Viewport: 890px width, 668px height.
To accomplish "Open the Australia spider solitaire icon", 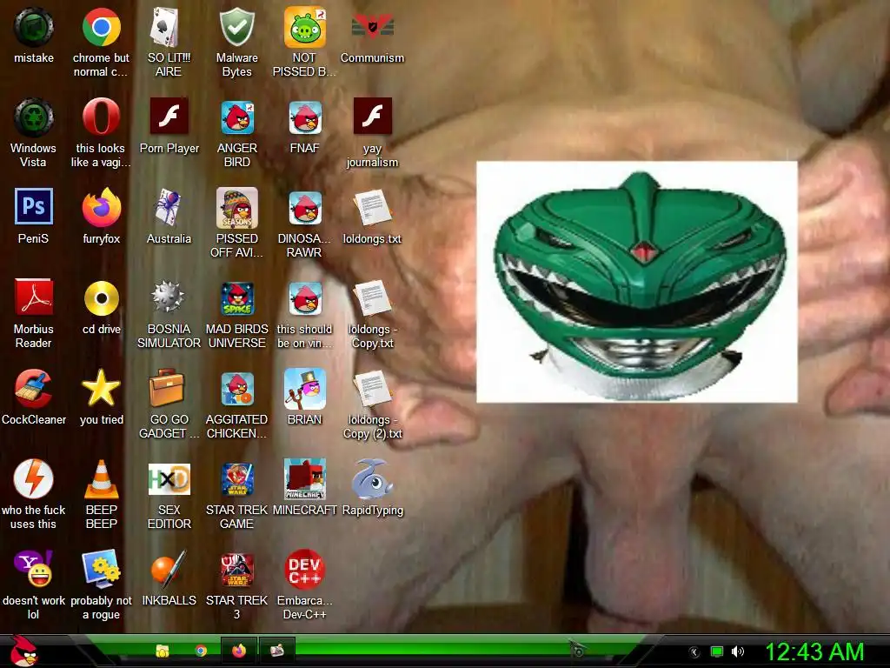I will (169, 207).
